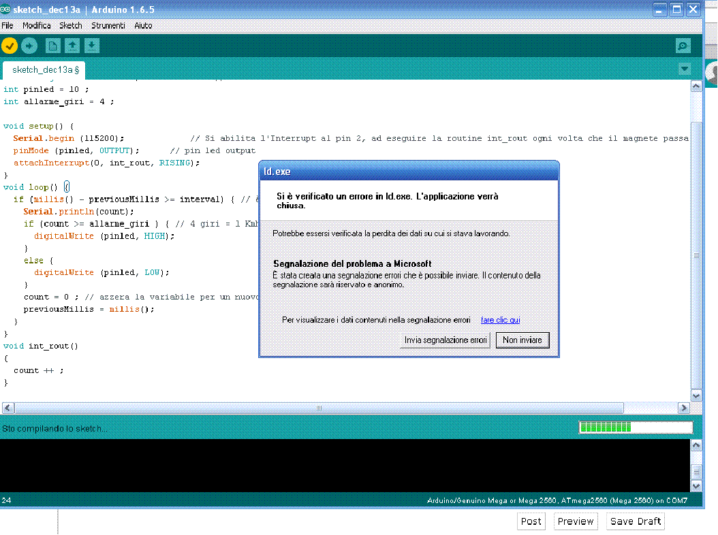This screenshot has width=718, height=535.
Task: Open a sketch using the Open icon
Action: pos(71,46)
